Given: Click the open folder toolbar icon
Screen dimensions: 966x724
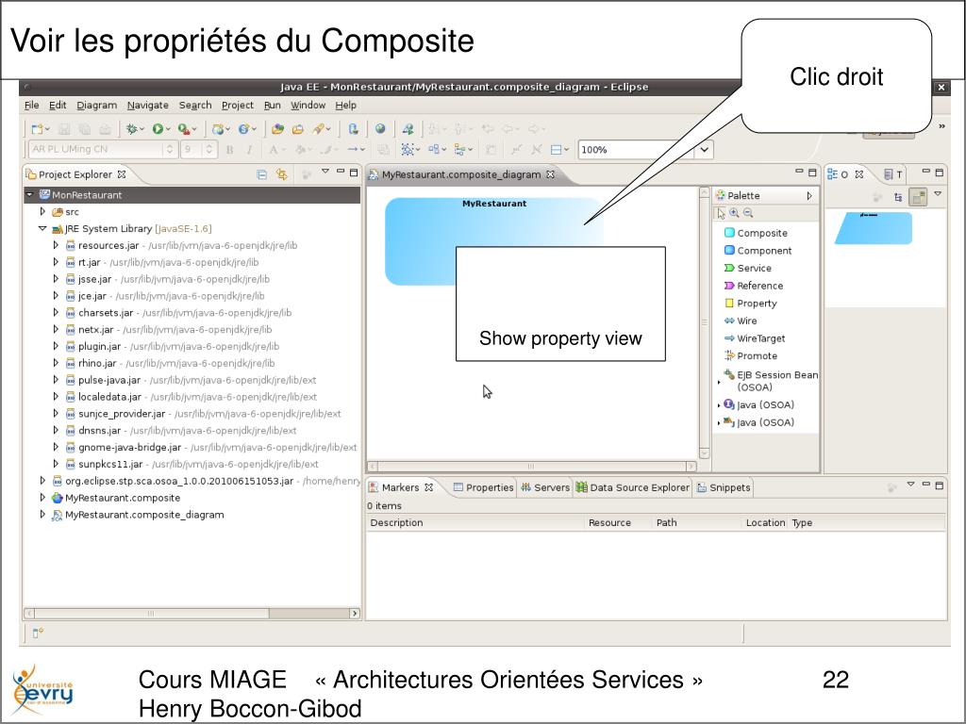Looking at the screenshot, I should point(298,128).
